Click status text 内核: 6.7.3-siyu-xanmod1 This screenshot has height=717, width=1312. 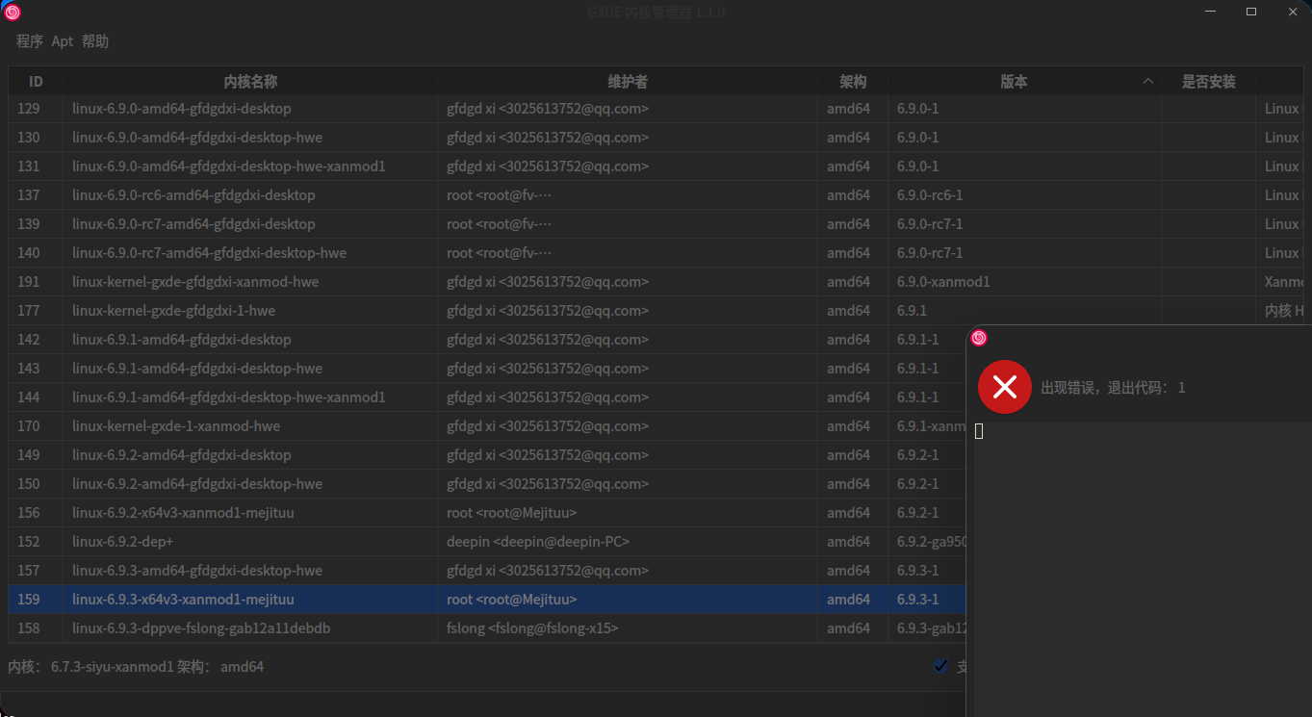pyautogui.click(x=90, y=666)
